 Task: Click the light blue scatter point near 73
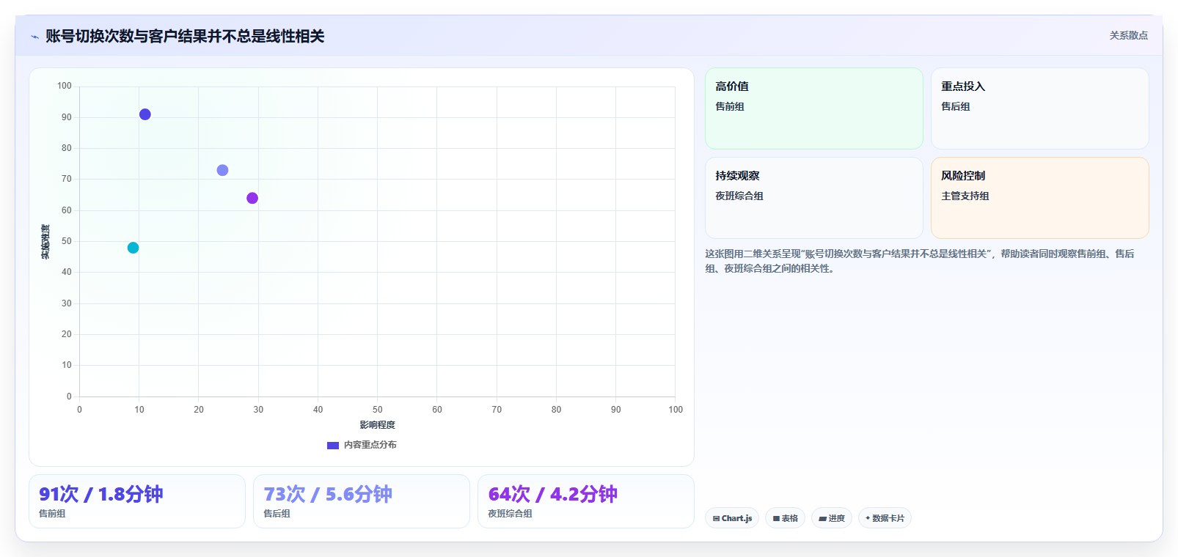(222, 170)
